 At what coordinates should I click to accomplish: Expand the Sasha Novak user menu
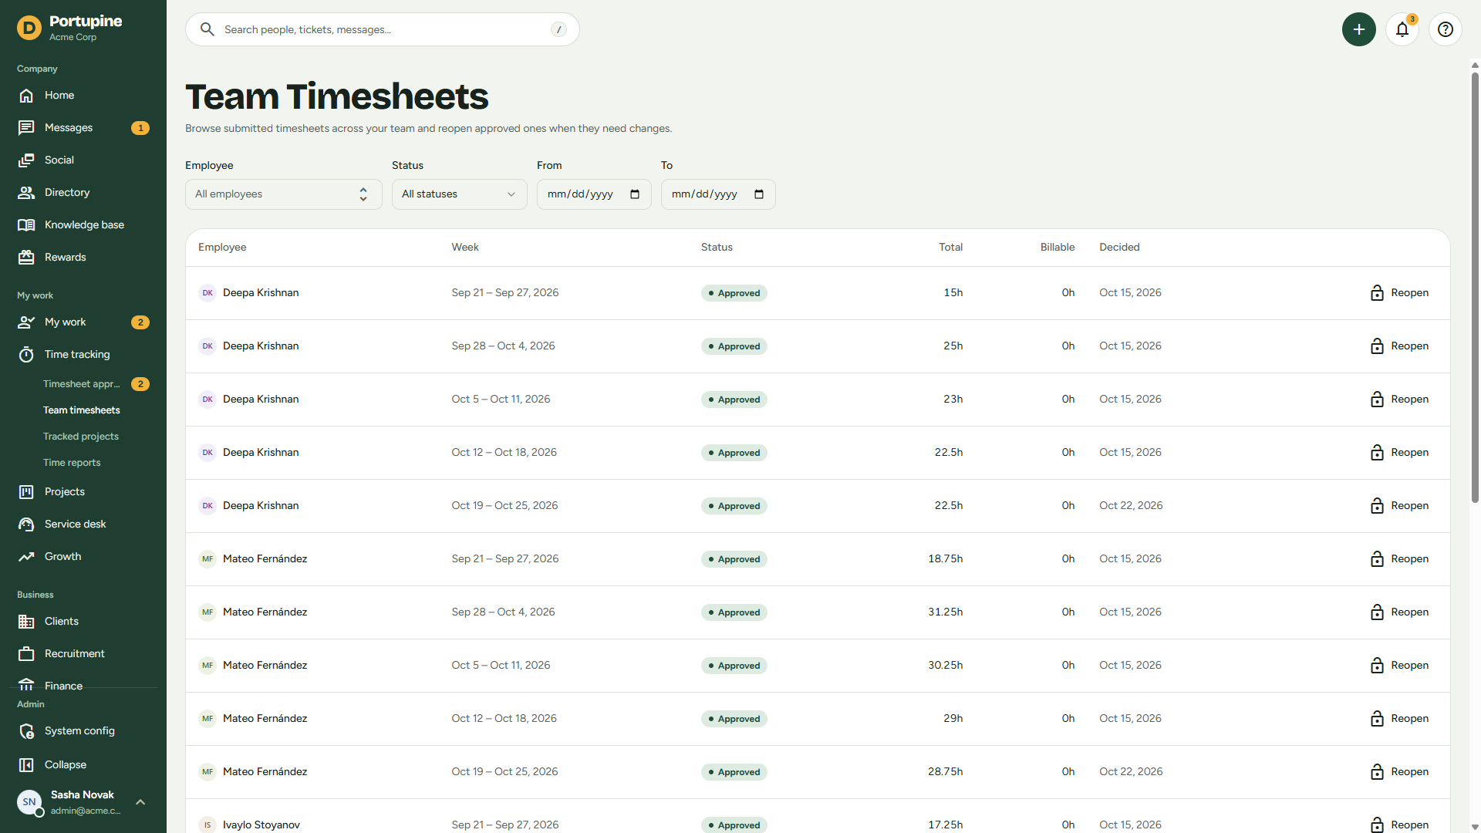(83, 802)
